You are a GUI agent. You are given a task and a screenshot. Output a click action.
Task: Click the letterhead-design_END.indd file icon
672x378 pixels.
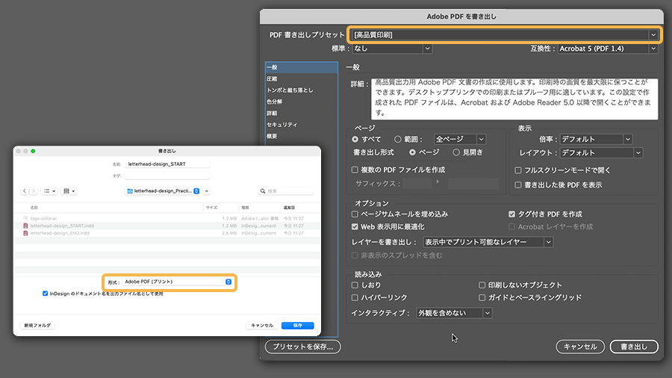[x=25, y=233]
